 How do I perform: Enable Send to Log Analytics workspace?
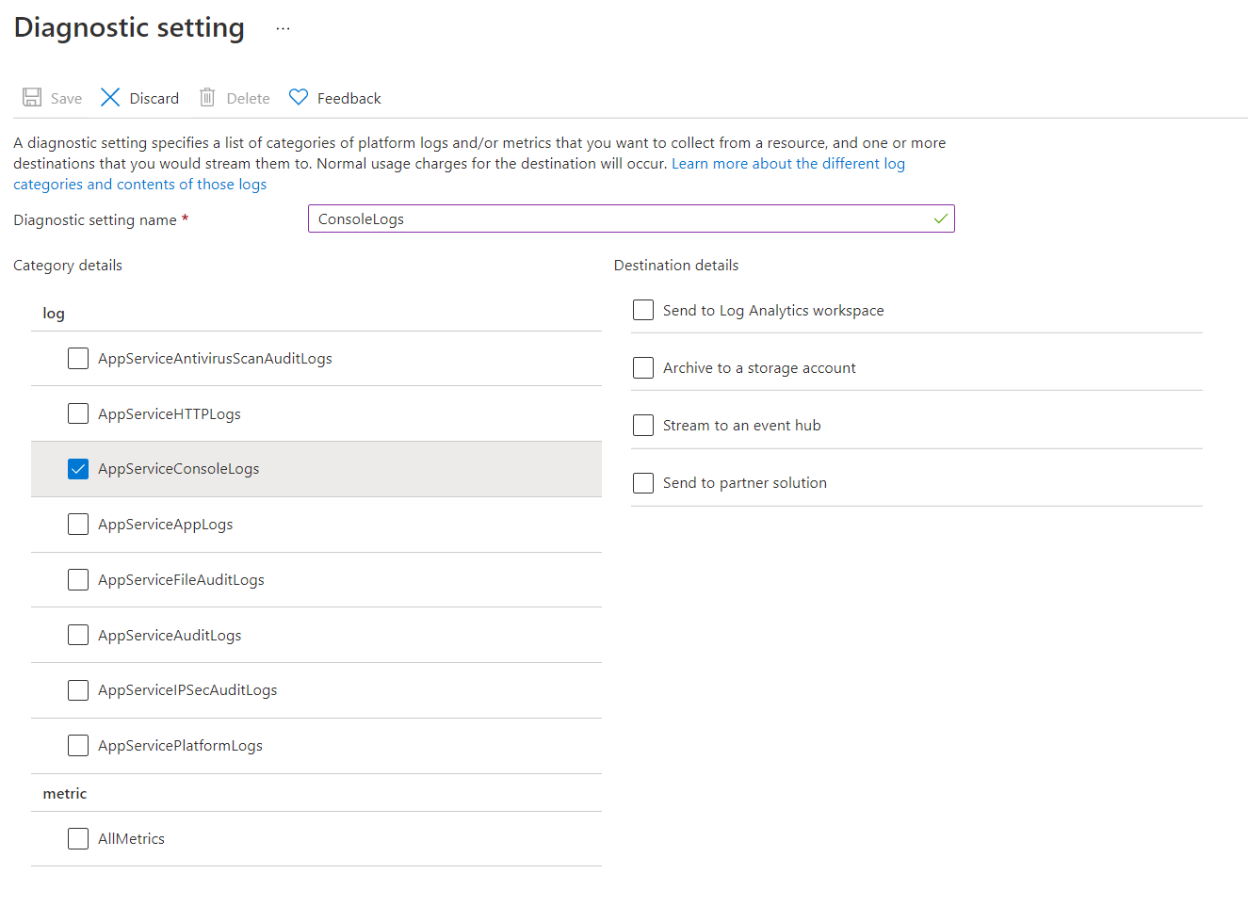click(643, 311)
